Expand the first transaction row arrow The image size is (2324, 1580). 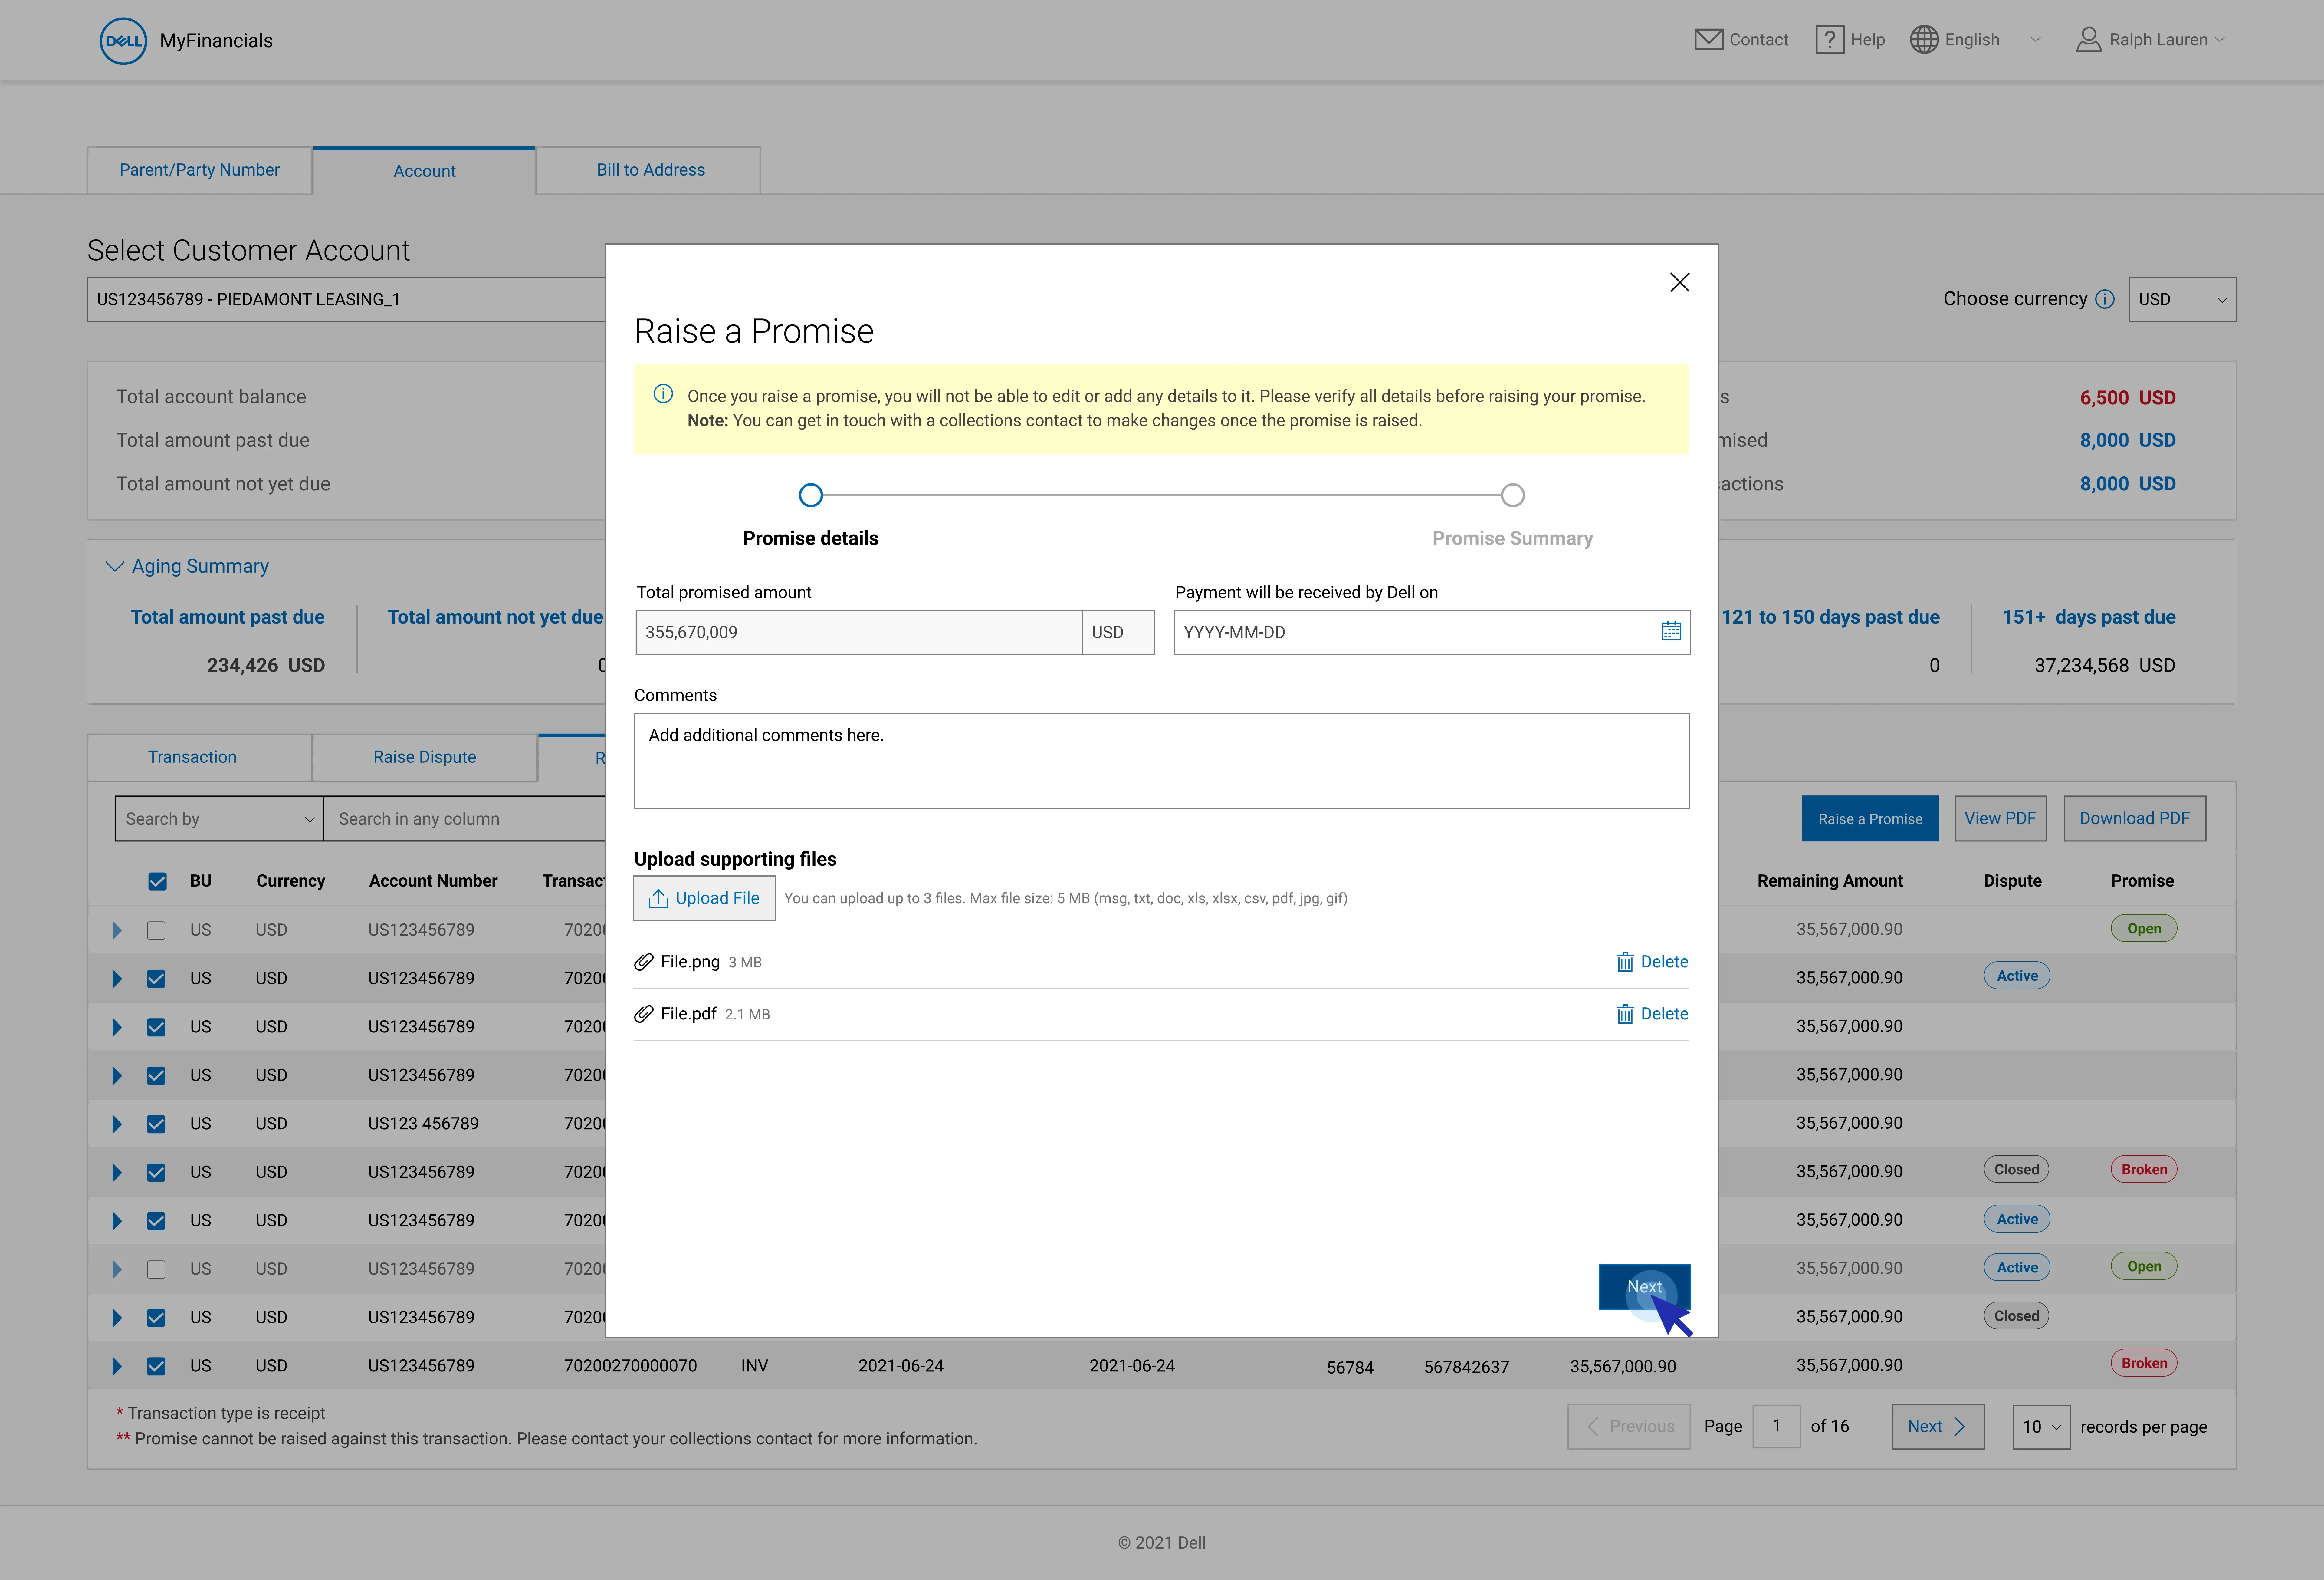pyautogui.click(x=117, y=930)
